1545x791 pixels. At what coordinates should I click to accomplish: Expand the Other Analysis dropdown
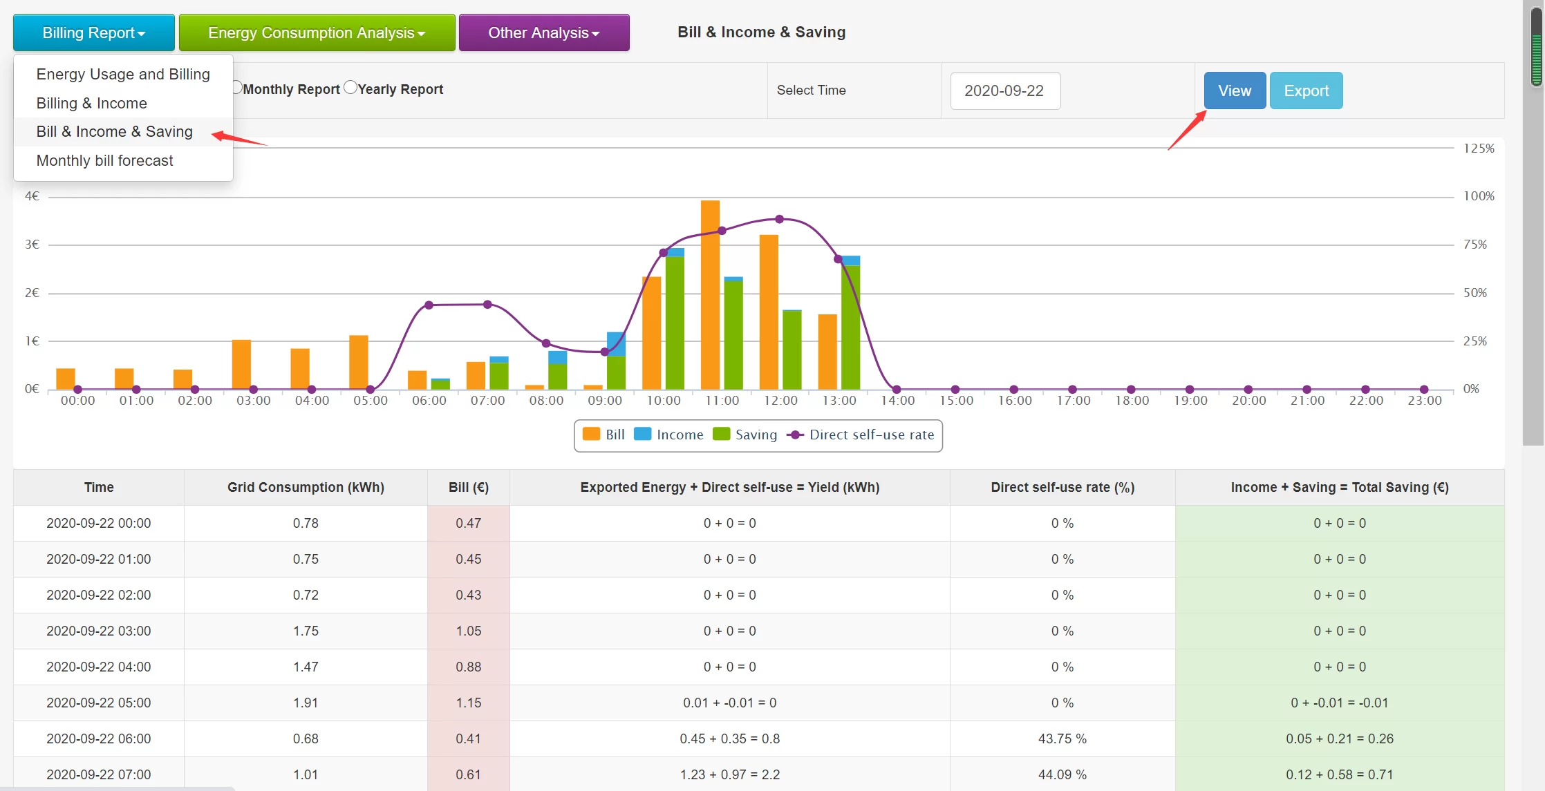point(544,32)
